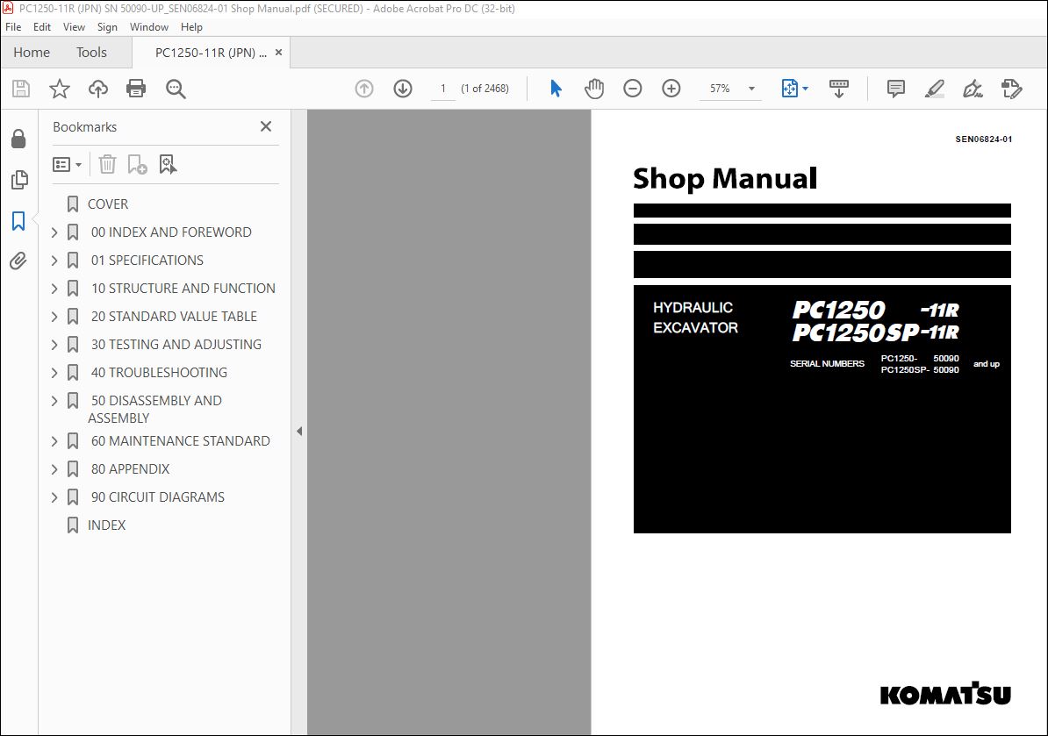1048x736 pixels.
Task: Print the document using printer icon
Action: (x=136, y=89)
